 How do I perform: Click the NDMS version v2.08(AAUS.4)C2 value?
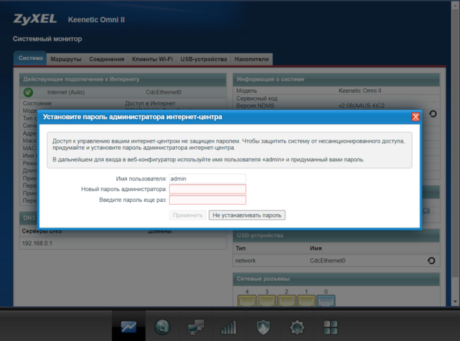(x=362, y=106)
